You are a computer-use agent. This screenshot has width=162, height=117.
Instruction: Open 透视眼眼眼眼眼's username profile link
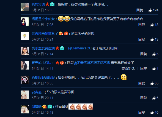(43, 78)
